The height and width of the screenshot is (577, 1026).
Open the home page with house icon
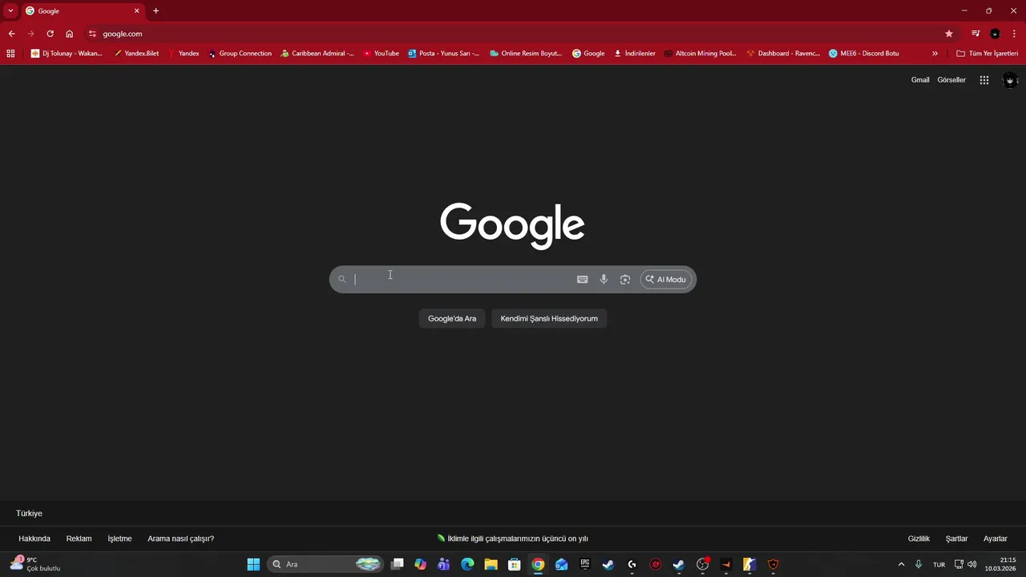pos(70,34)
